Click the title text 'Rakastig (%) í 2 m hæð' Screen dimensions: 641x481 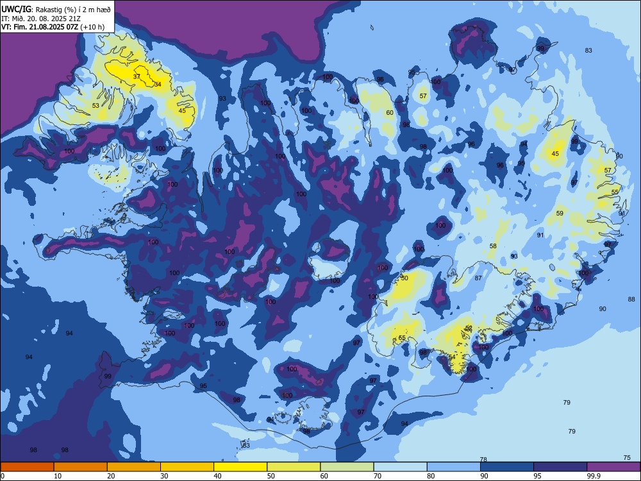[73, 10]
